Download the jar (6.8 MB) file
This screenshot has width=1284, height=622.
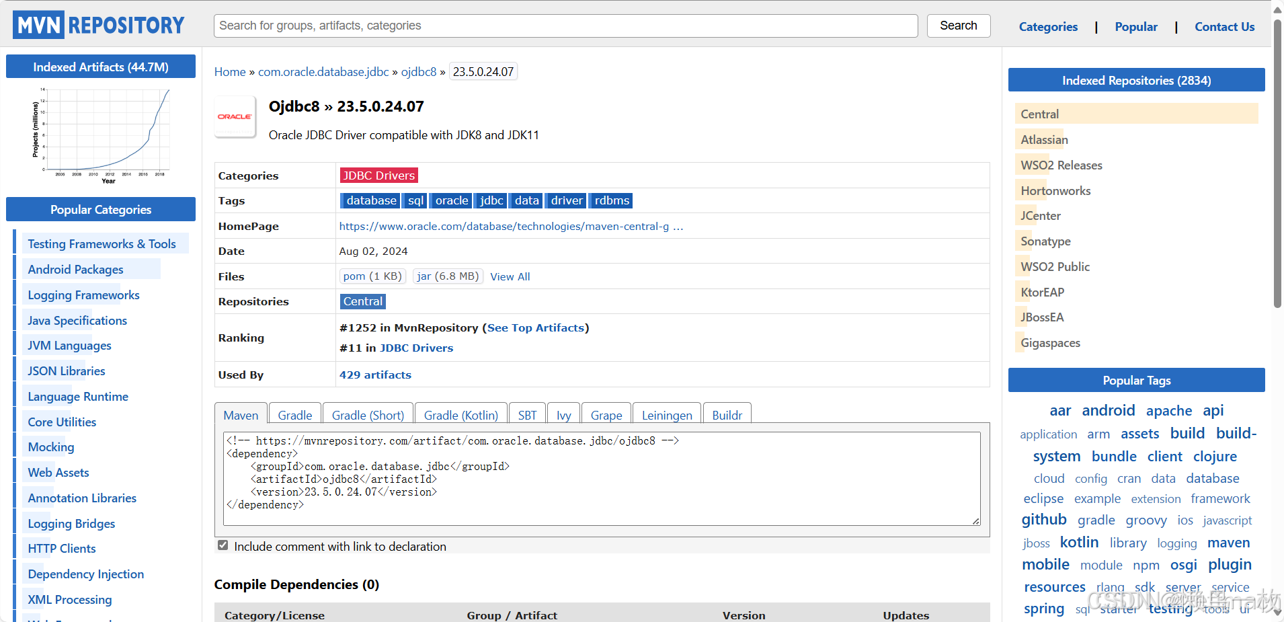[448, 276]
